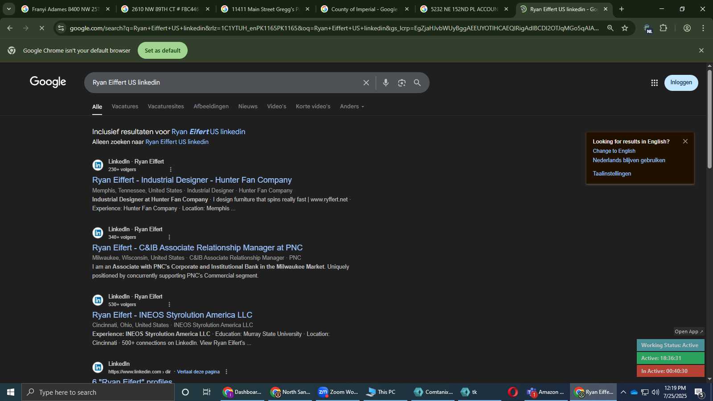713x401 pixels.
Task: Select the Alle search tab
Action: [97, 106]
